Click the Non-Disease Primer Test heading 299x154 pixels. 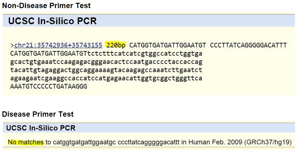47,6
